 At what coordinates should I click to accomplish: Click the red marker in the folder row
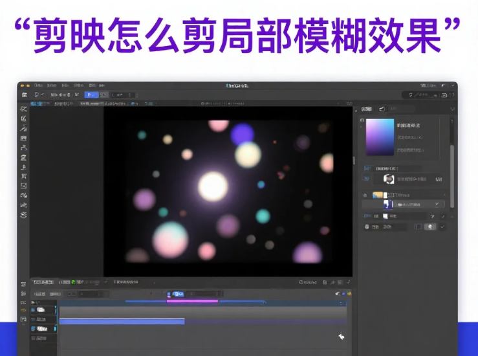pos(444,195)
